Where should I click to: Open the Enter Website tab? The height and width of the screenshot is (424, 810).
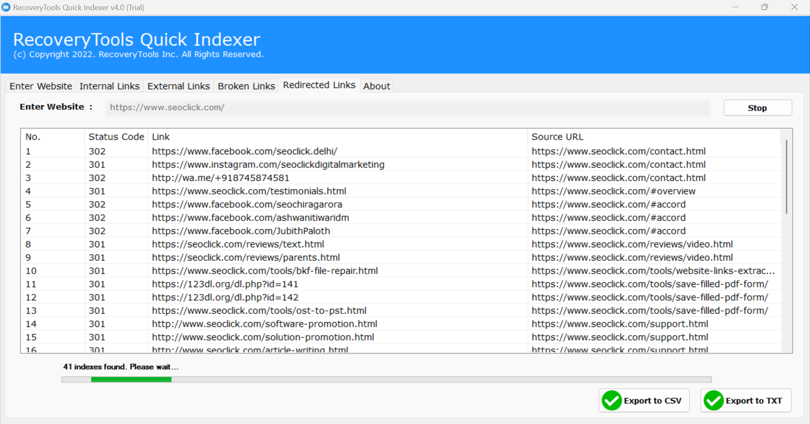pos(41,86)
